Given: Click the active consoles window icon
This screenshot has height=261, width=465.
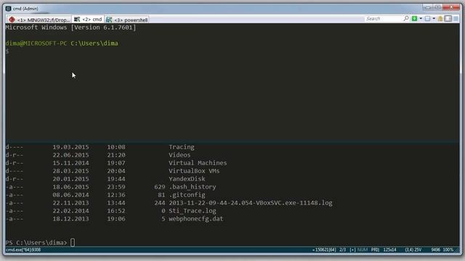Looking at the screenshot, I should pos(427,19).
